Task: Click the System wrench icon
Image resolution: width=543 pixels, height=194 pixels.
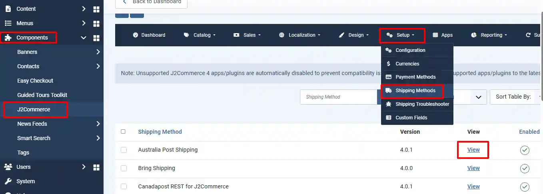Action: click(8, 181)
